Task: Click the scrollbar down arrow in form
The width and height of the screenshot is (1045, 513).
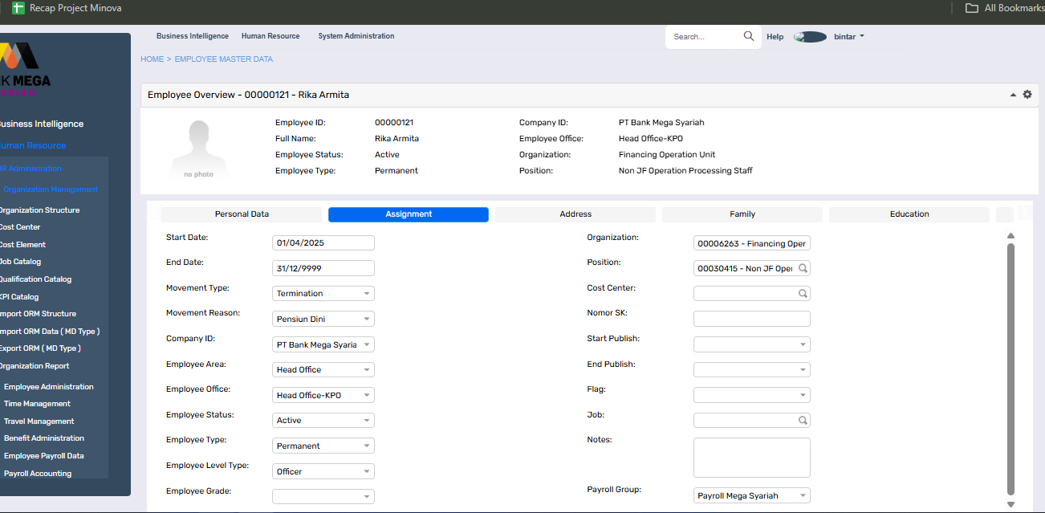Action: (1011, 504)
